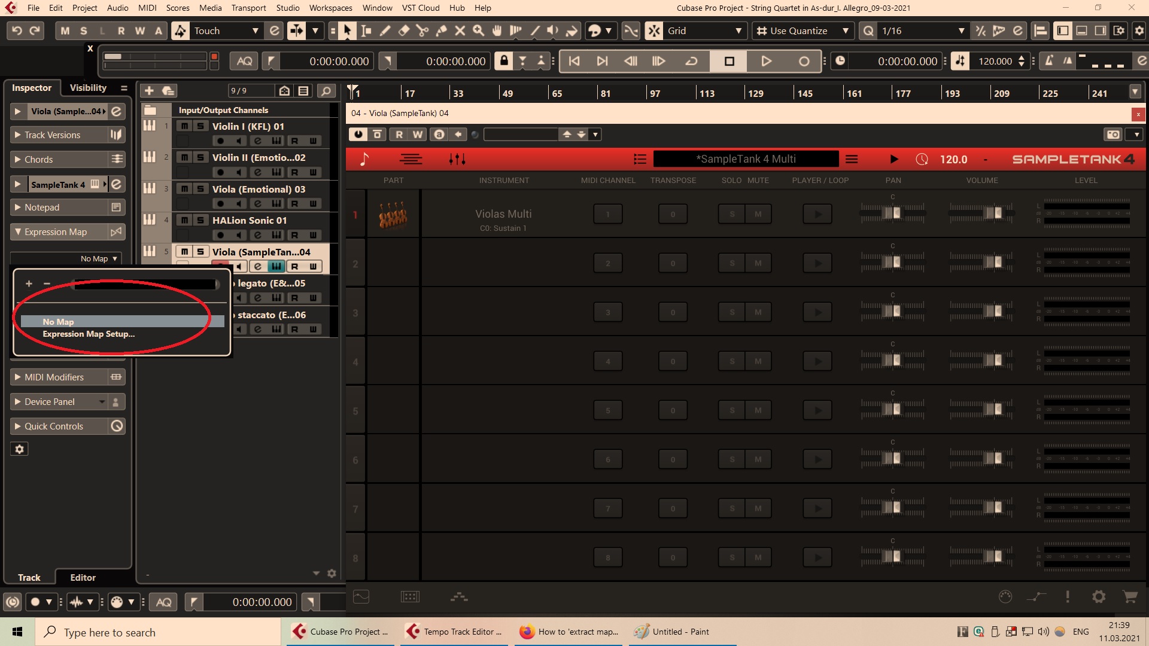Screen dimensions: 1149x646
Task: Open the Transport menu
Action: tap(248, 8)
